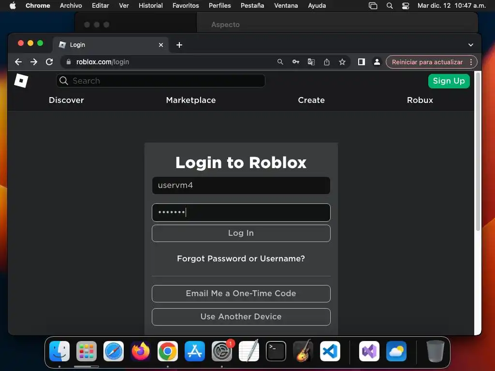Go to the Create nav link
This screenshot has width=495, height=371.
[311, 100]
